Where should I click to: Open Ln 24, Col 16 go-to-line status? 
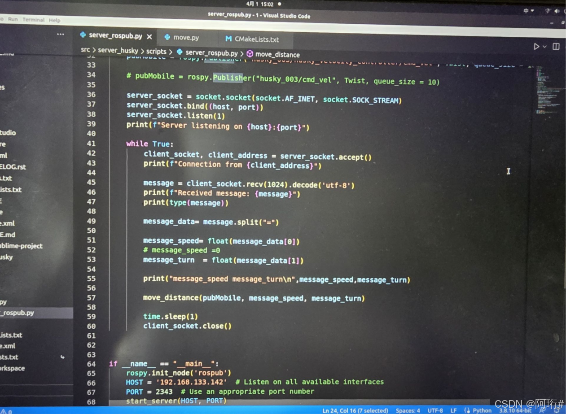pos(355,410)
